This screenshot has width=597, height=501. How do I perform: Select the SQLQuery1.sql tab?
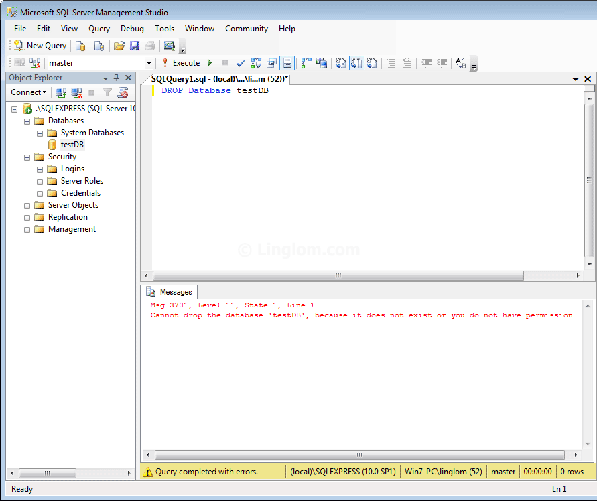[x=219, y=79]
